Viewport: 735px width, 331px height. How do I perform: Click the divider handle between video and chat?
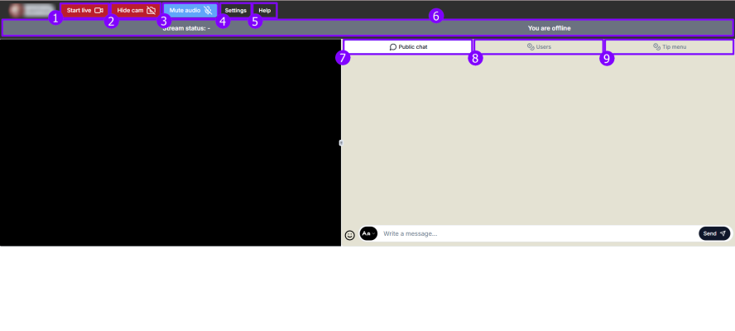click(x=341, y=142)
